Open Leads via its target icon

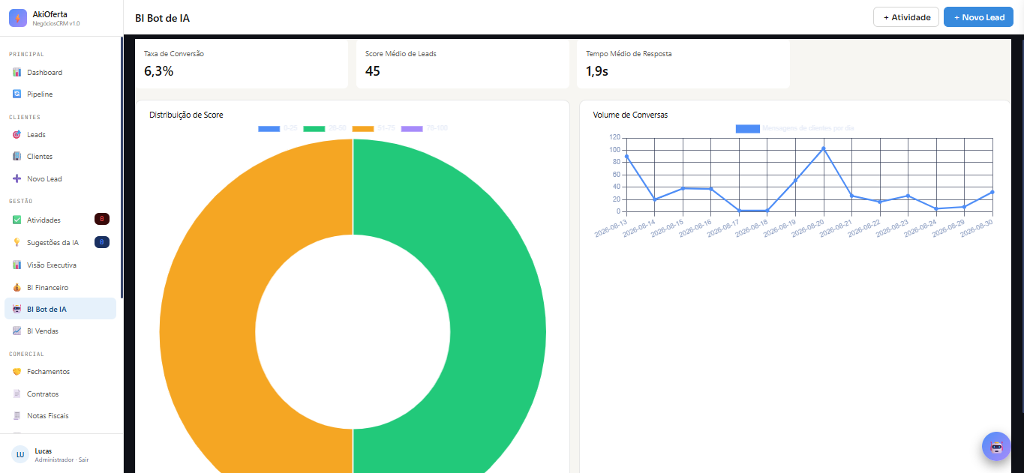tap(17, 135)
